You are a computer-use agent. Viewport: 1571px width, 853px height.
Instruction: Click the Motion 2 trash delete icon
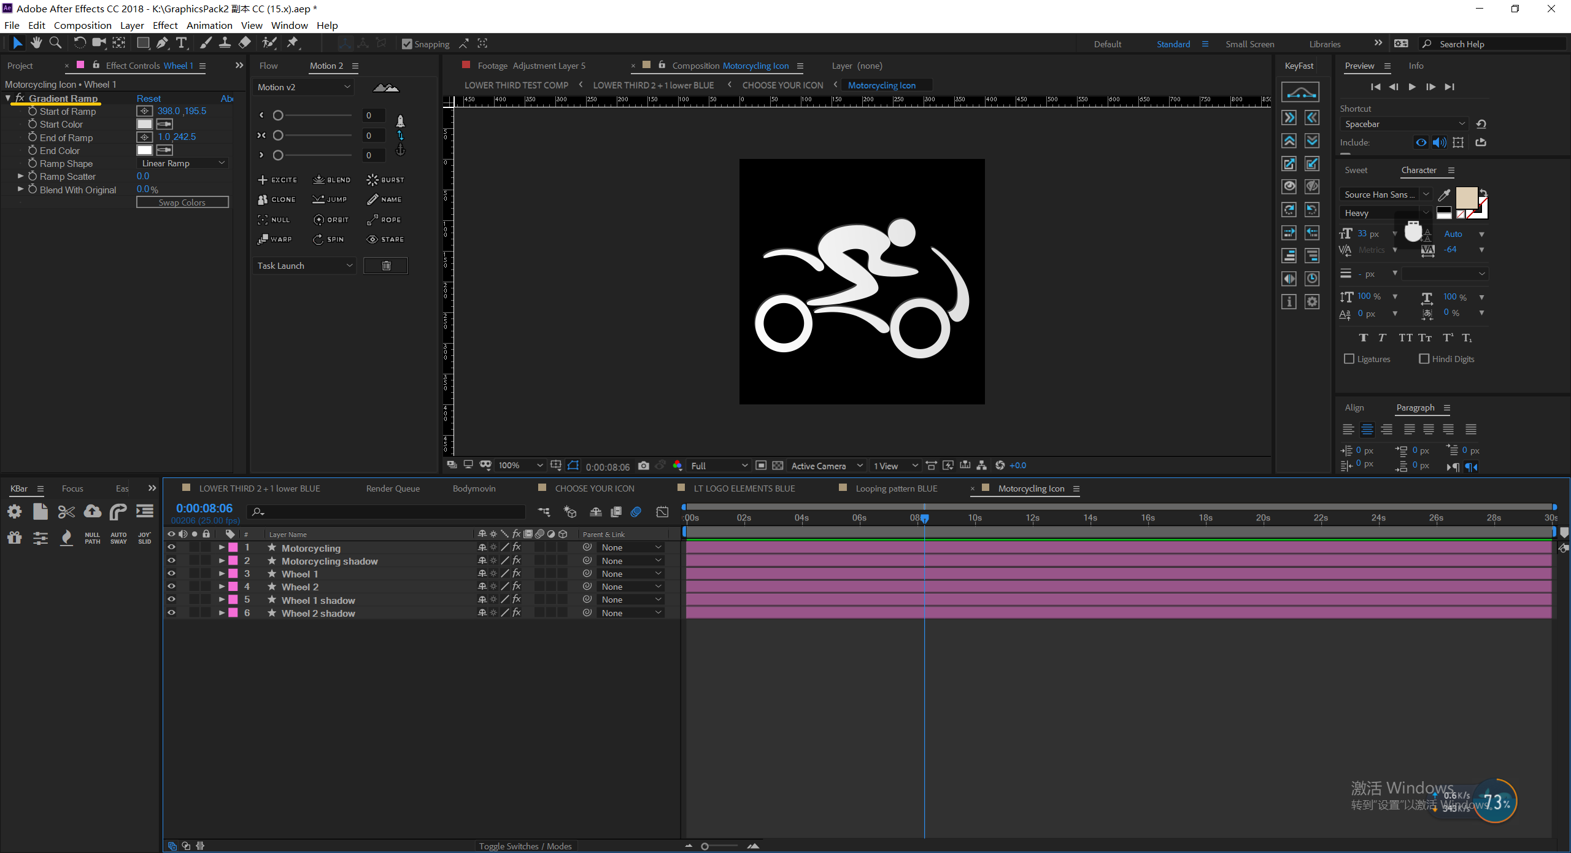386,266
